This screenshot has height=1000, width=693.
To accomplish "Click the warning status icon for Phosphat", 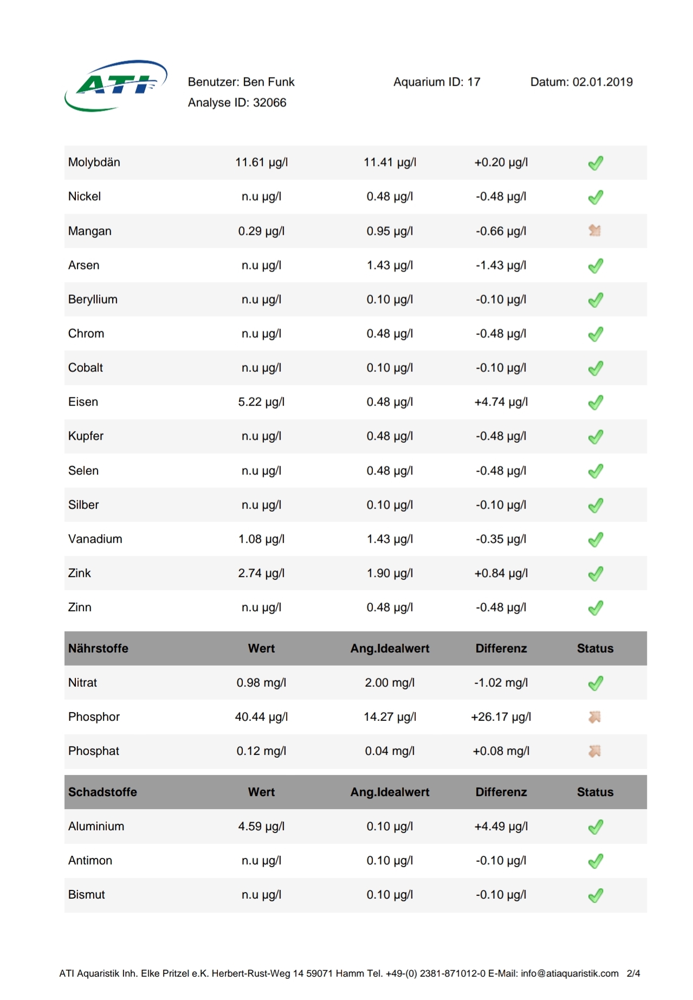I will [595, 751].
